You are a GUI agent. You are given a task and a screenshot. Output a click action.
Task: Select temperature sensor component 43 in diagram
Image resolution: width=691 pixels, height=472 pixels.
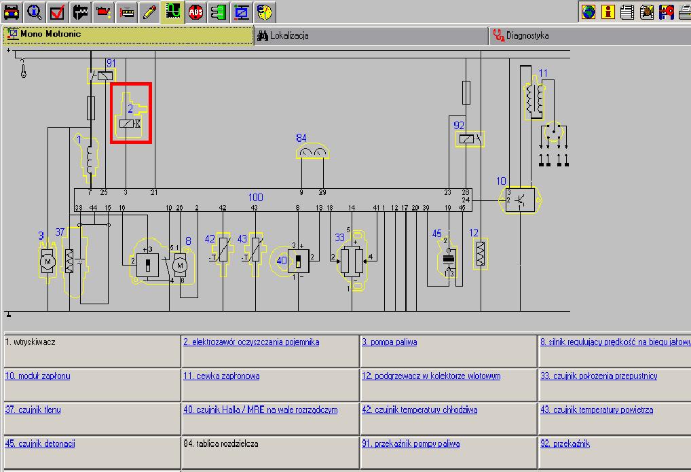point(255,253)
